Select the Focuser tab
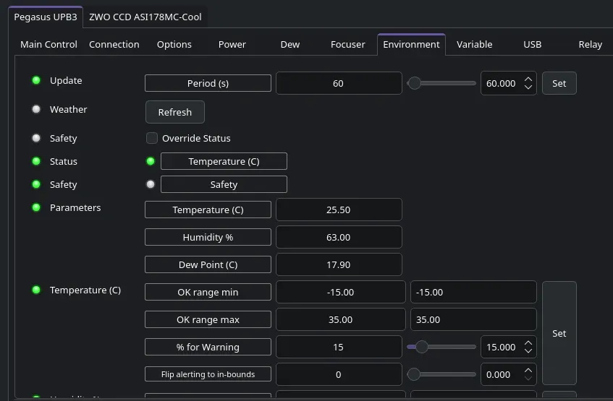 348,45
